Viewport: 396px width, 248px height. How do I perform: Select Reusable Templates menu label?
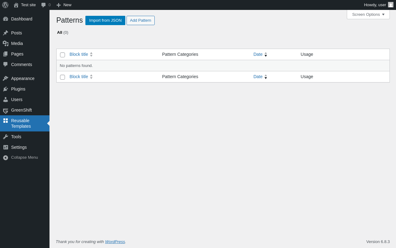[x=21, y=123]
